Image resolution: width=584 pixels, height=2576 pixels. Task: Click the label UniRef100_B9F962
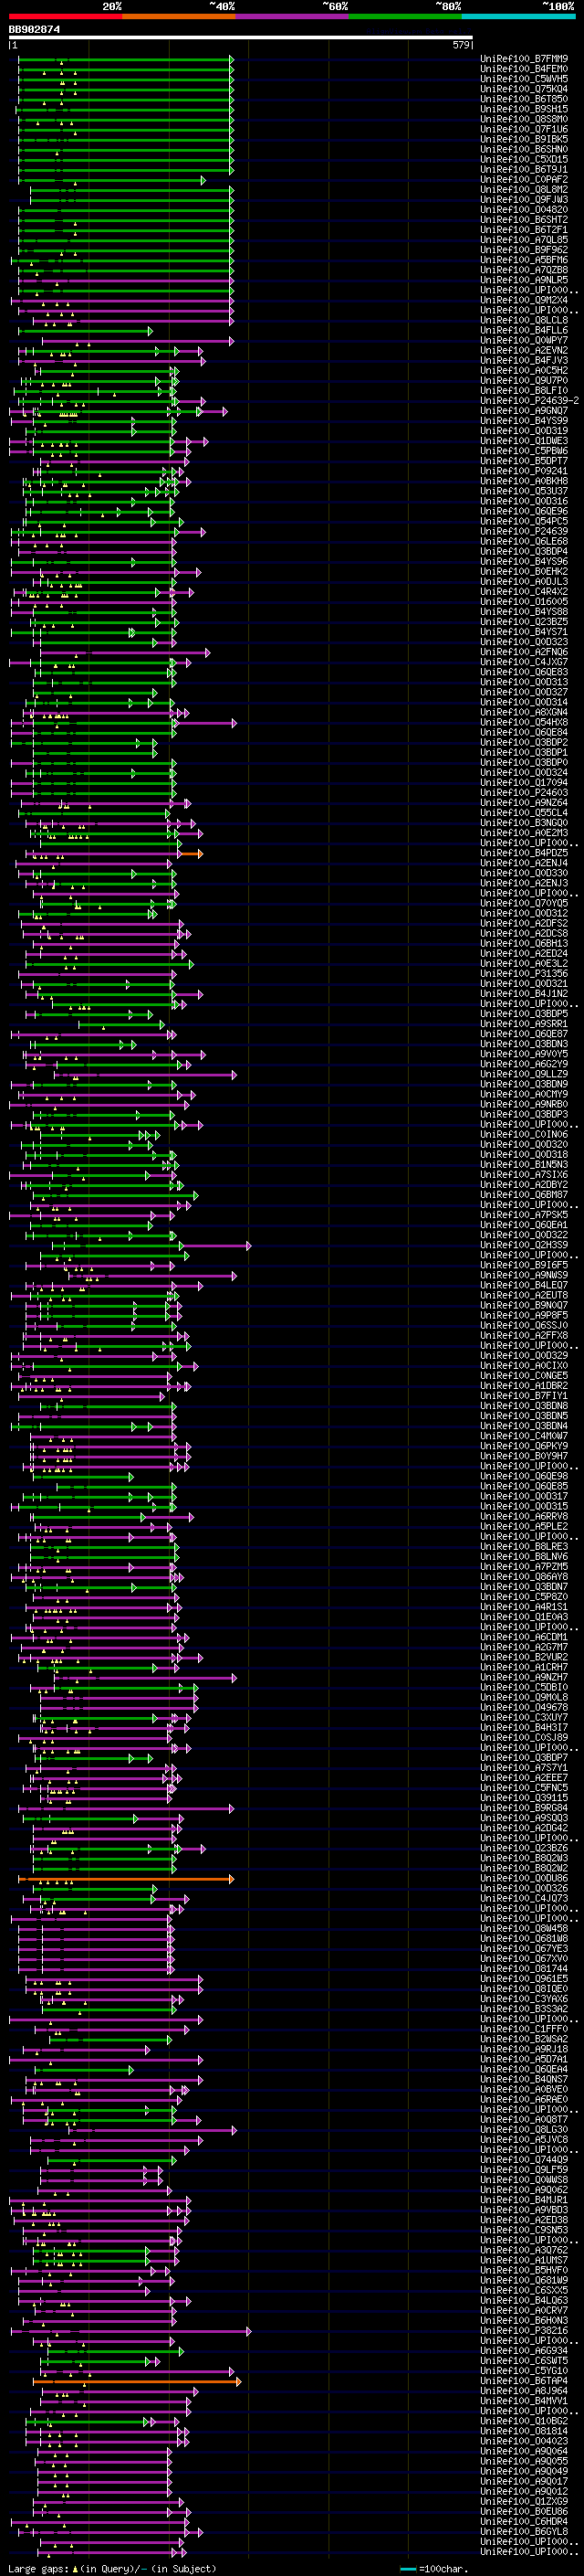(524, 250)
